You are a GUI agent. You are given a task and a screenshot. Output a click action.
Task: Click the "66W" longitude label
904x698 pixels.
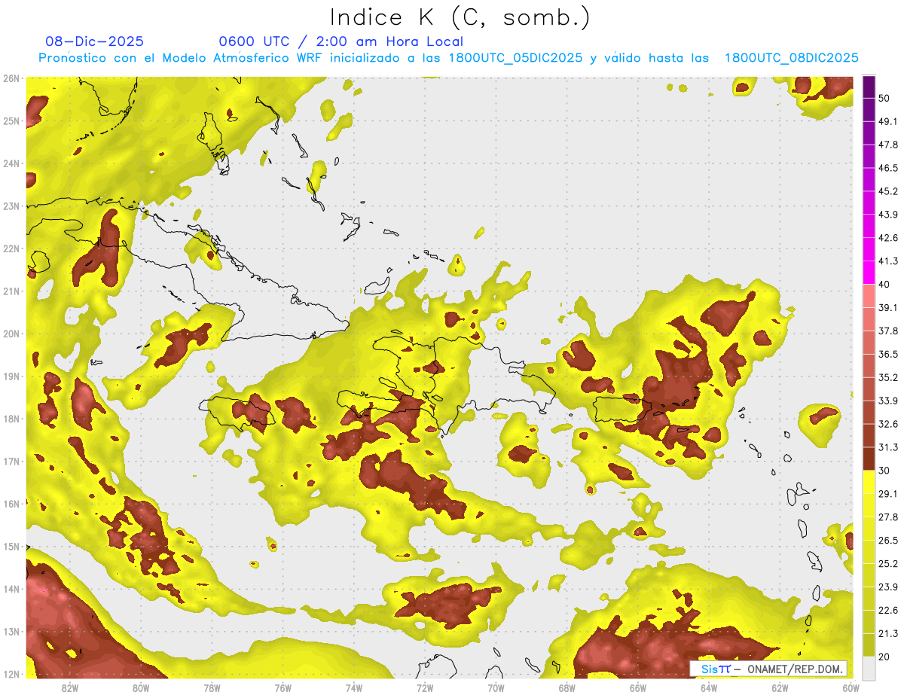[637, 688]
